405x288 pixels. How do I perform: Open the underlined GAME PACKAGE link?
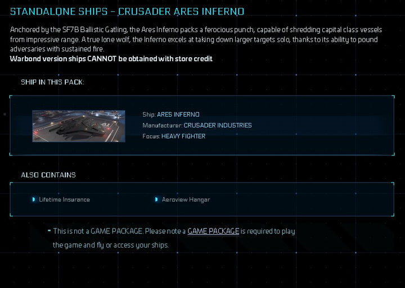tap(213, 231)
